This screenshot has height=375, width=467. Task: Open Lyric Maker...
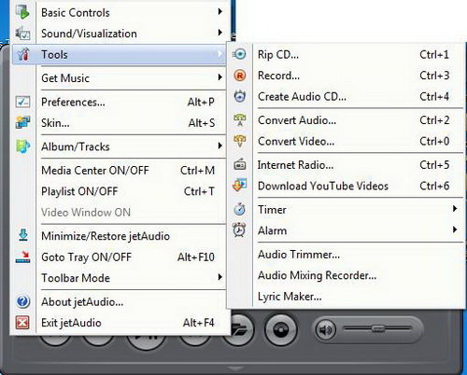pyautogui.click(x=347, y=297)
